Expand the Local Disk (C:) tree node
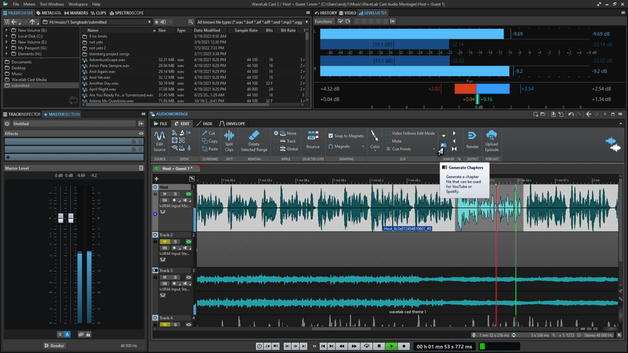628x353 pixels. tap(7, 36)
